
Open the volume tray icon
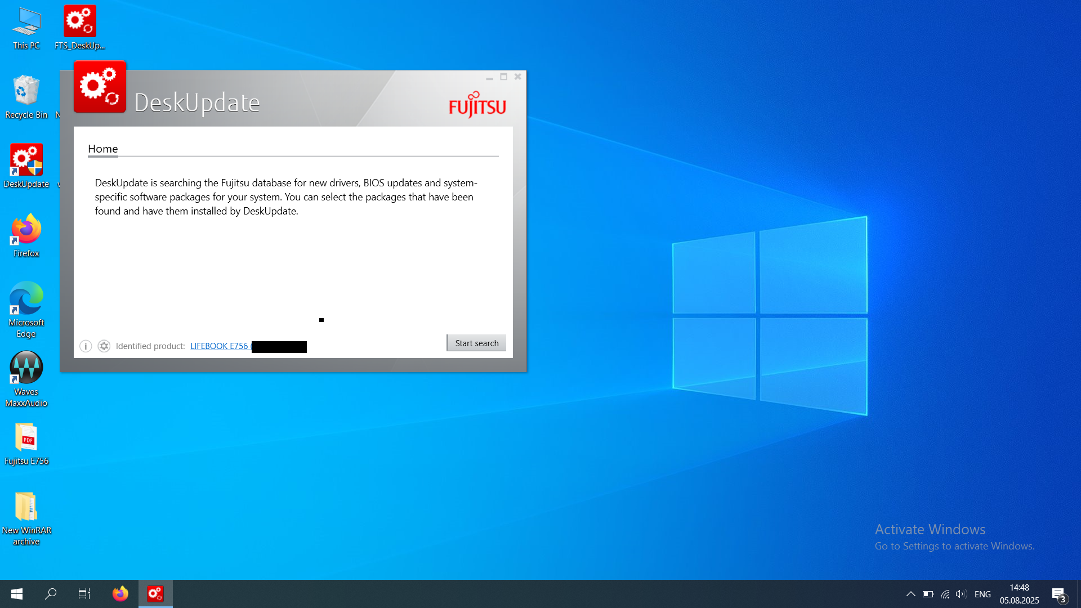(x=961, y=594)
